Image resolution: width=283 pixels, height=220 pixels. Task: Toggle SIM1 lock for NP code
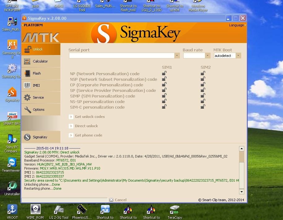[164, 73]
